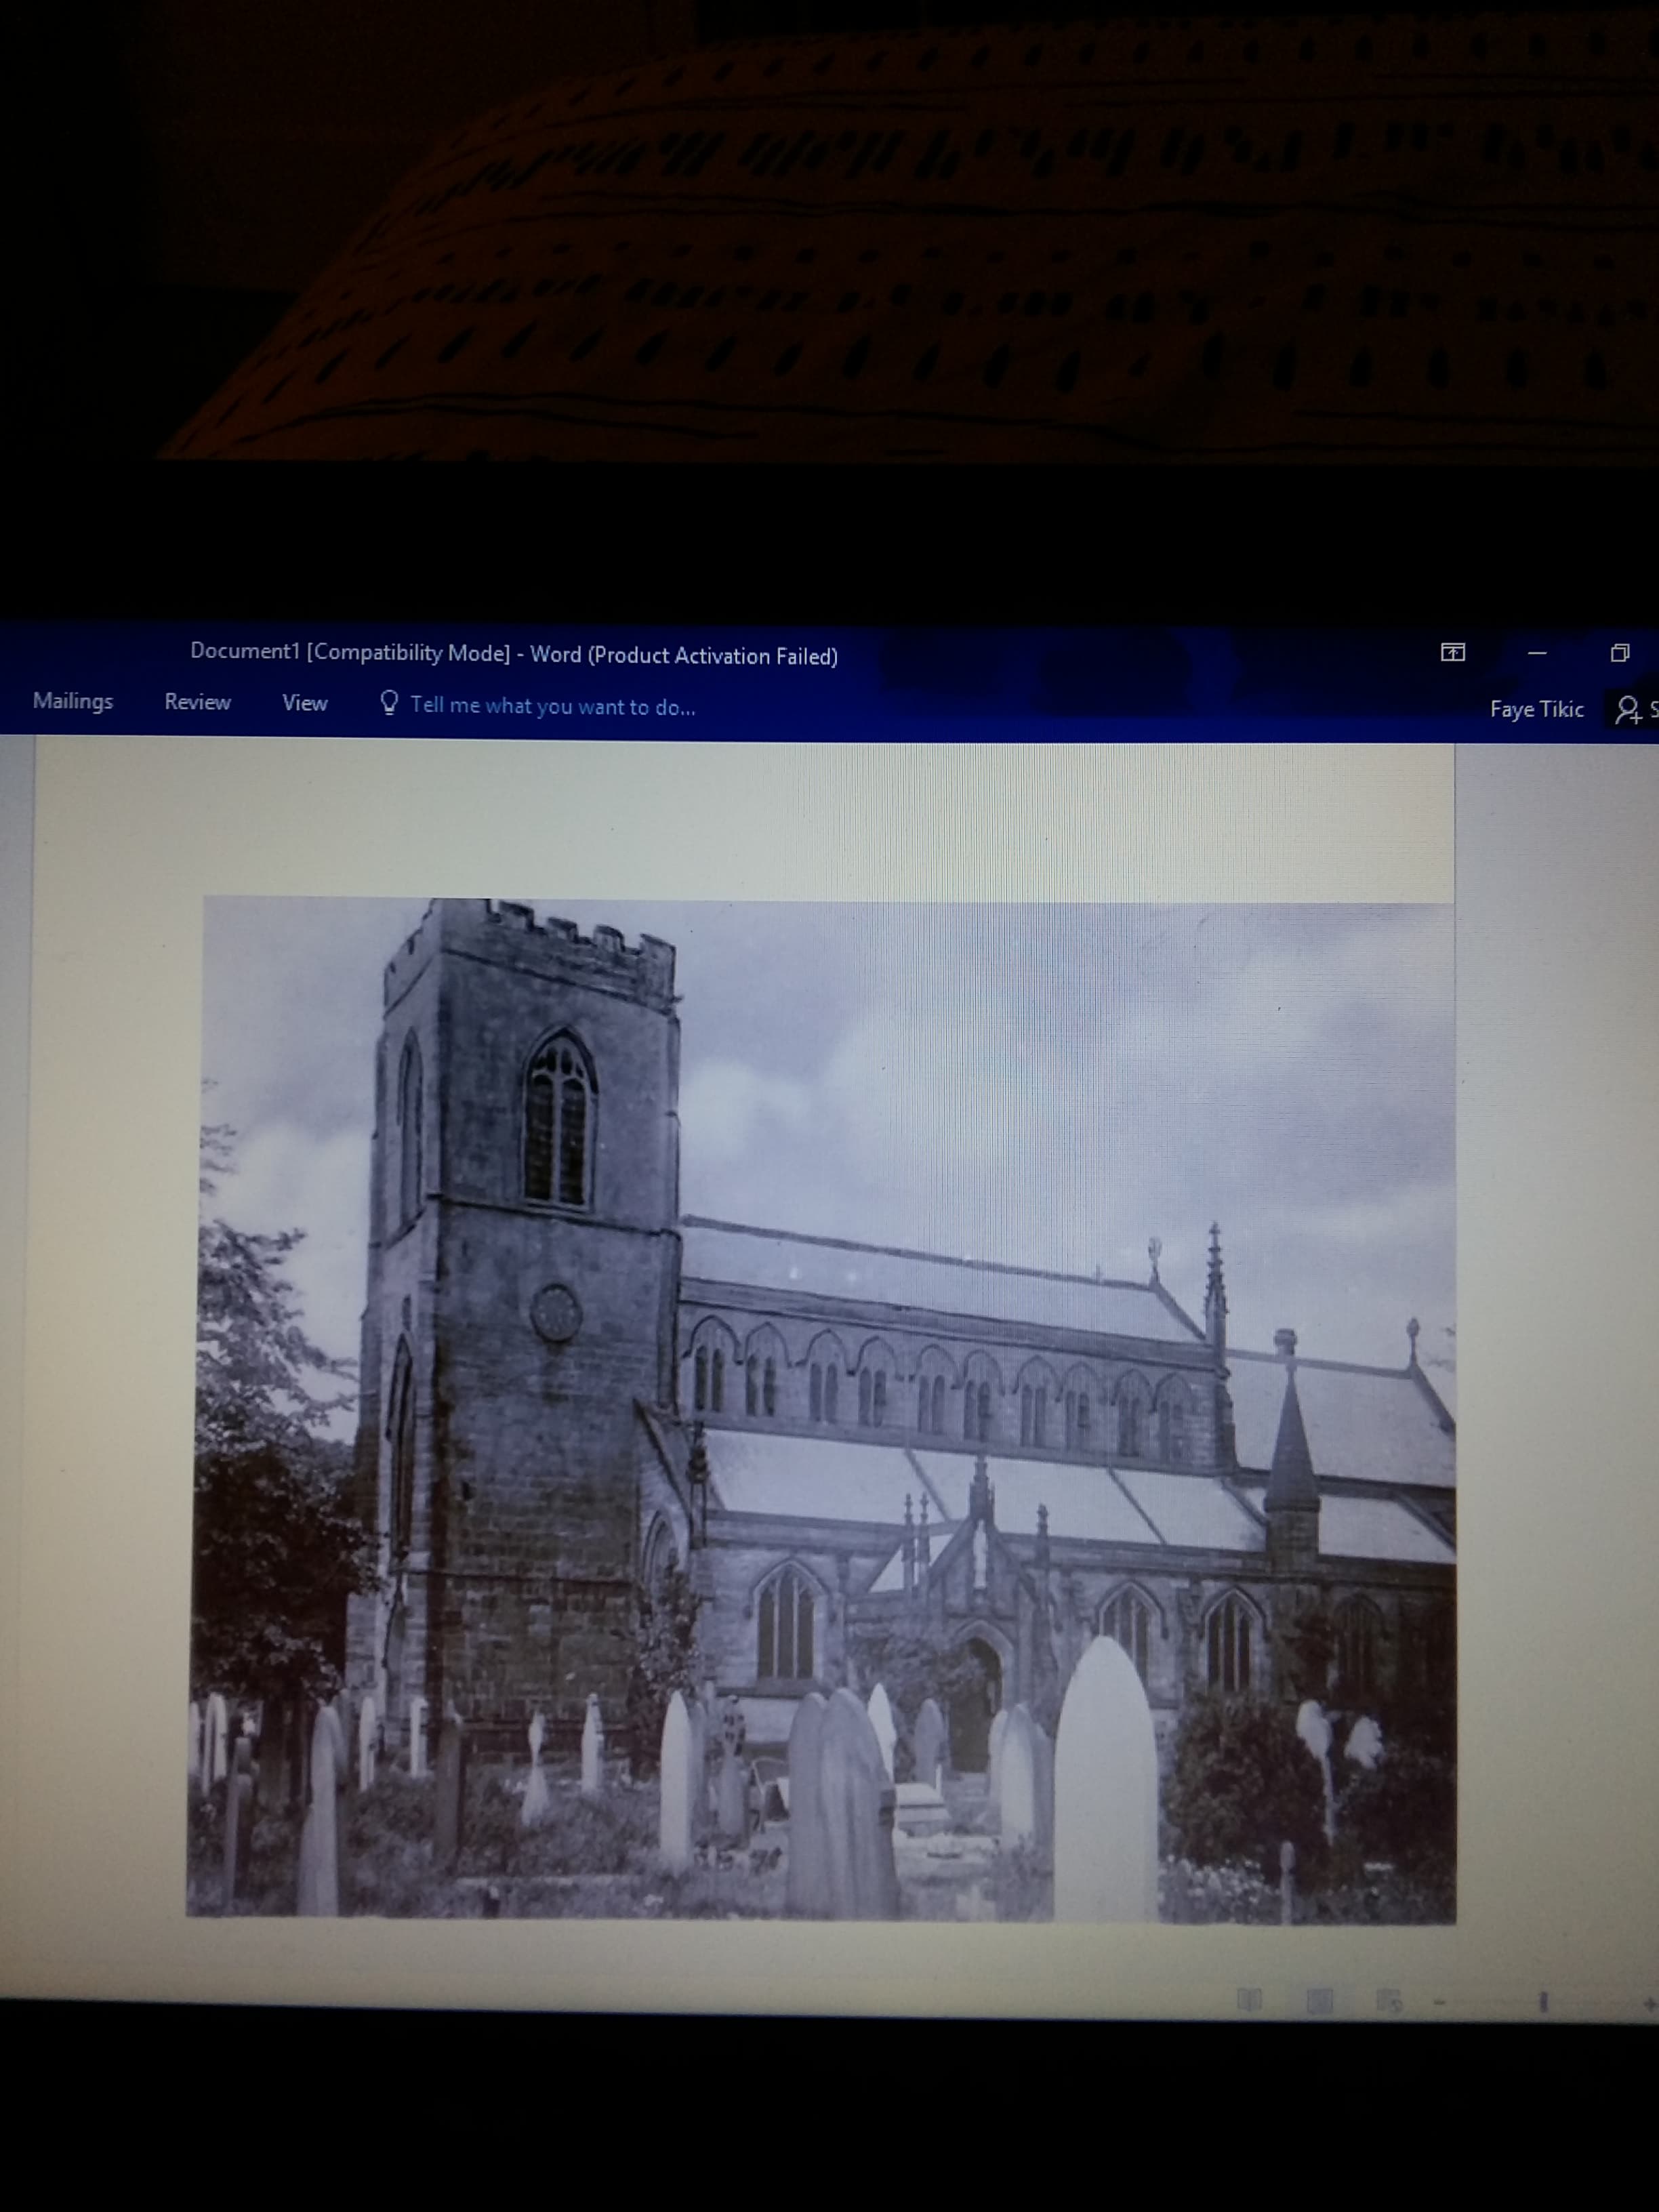Minimize the Word window

coord(1537,653)
